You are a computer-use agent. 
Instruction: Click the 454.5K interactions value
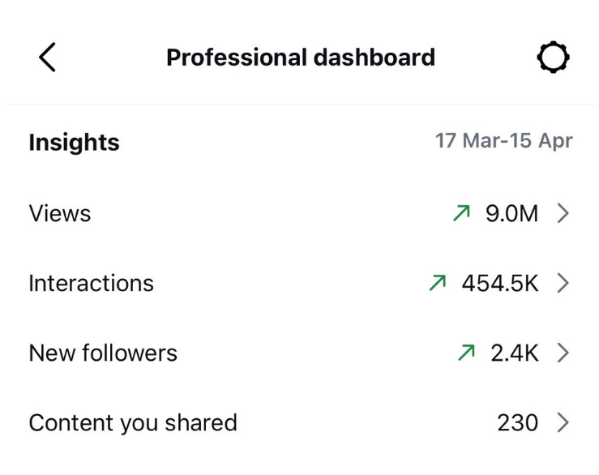coord(500,283)
